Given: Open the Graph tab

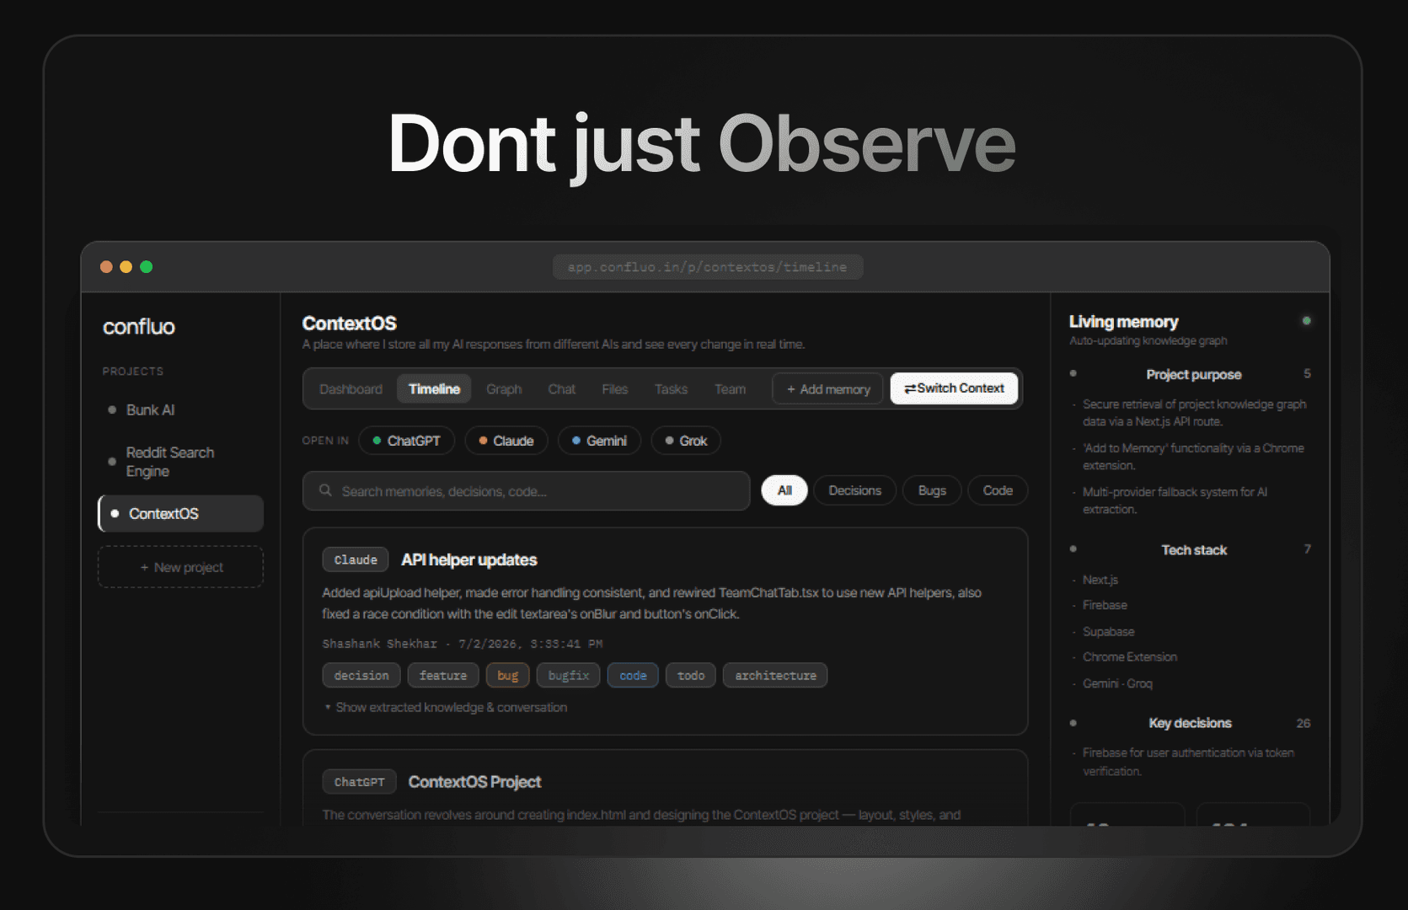Looking at the screenshot, I should [x=504, y=389].
